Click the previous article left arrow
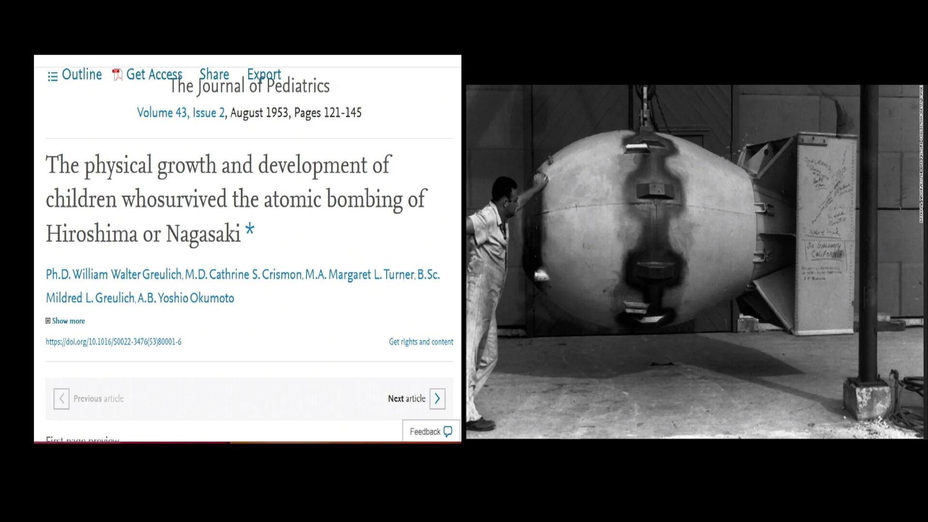928x522 pixels. pos(61,399)
